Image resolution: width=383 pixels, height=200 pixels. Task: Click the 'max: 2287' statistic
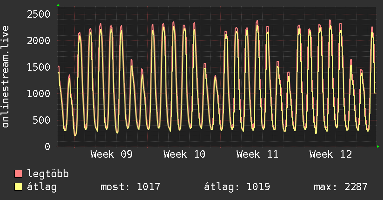coord(341,187)
